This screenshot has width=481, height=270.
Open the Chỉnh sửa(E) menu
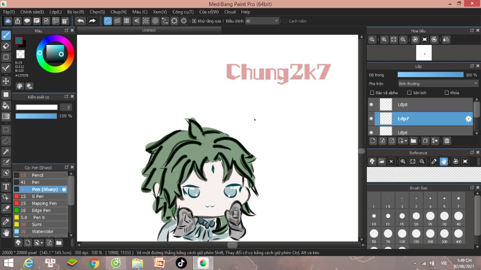[x=32, y=12]
